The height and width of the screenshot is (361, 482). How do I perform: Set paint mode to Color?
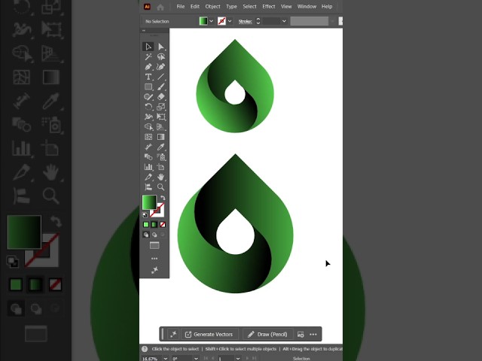(146, 225)
